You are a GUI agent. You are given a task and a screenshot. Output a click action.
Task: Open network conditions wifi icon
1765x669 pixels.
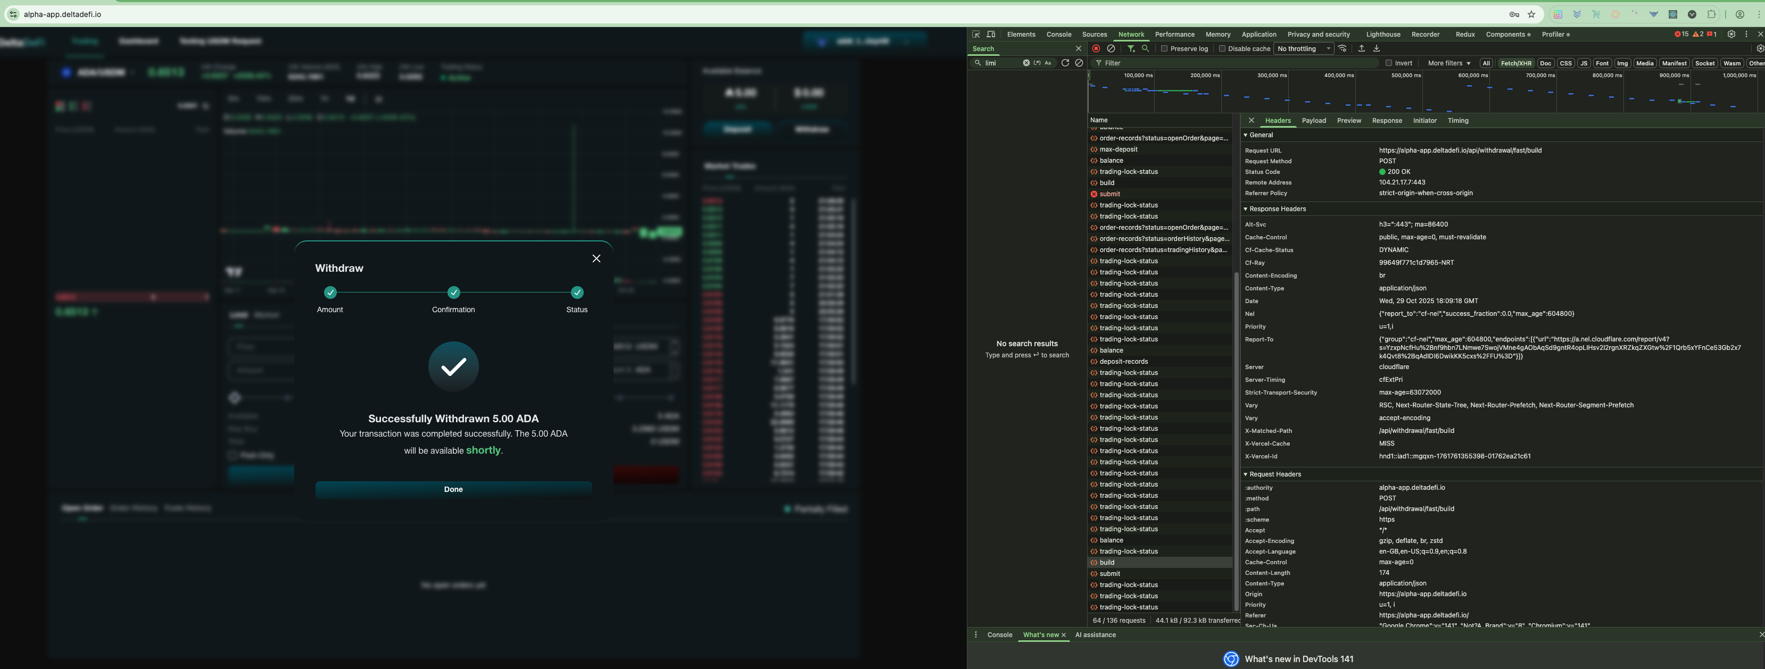point(1343,48)
